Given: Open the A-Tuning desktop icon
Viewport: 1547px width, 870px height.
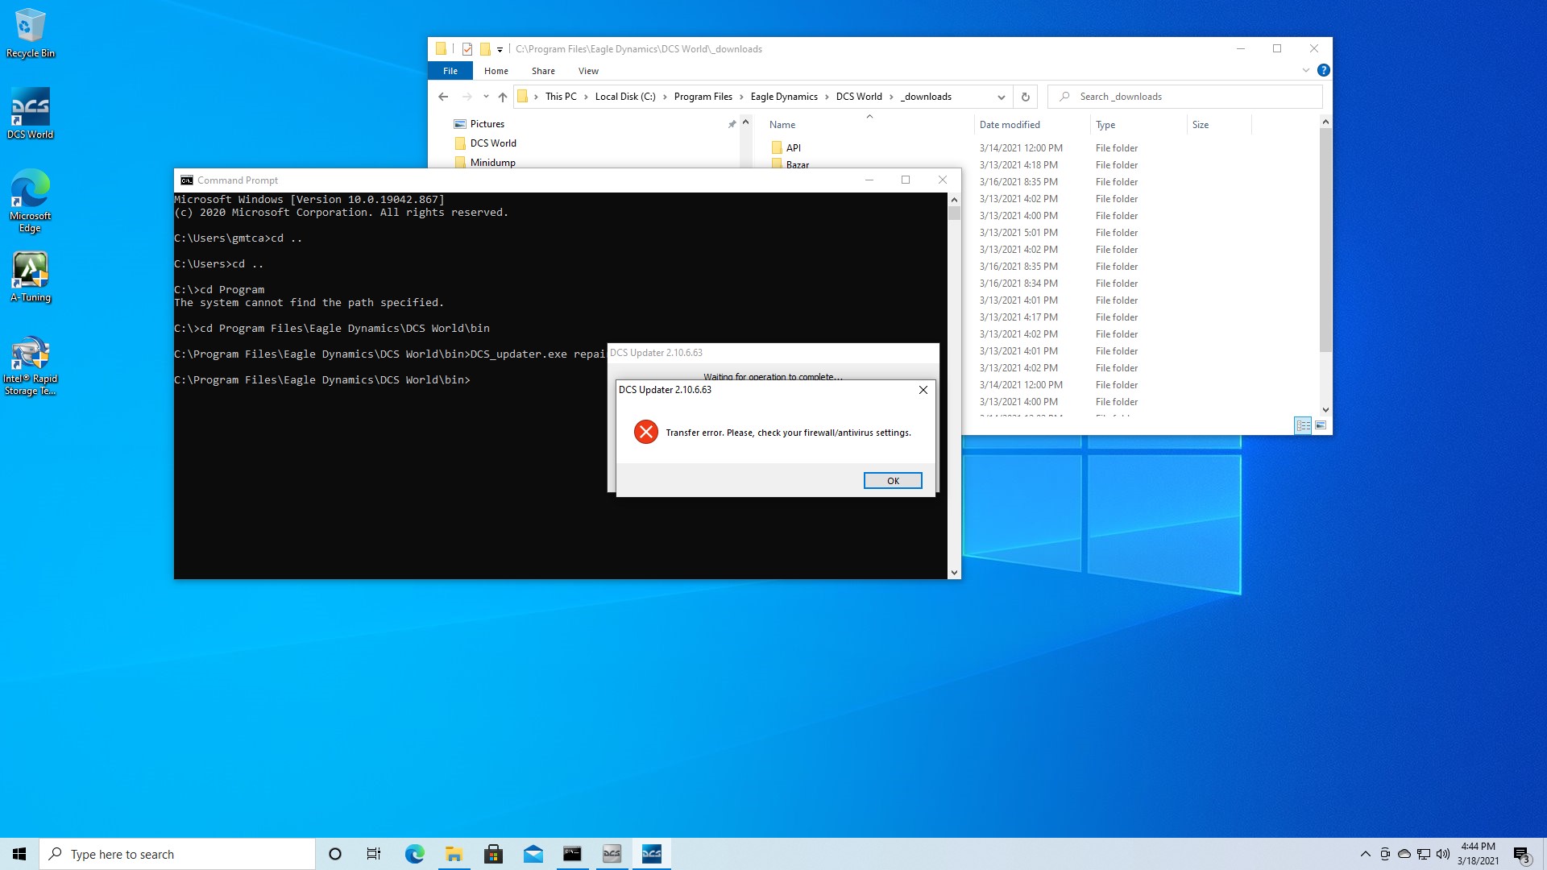Looking at the screenshot, I should pos(30,277).
